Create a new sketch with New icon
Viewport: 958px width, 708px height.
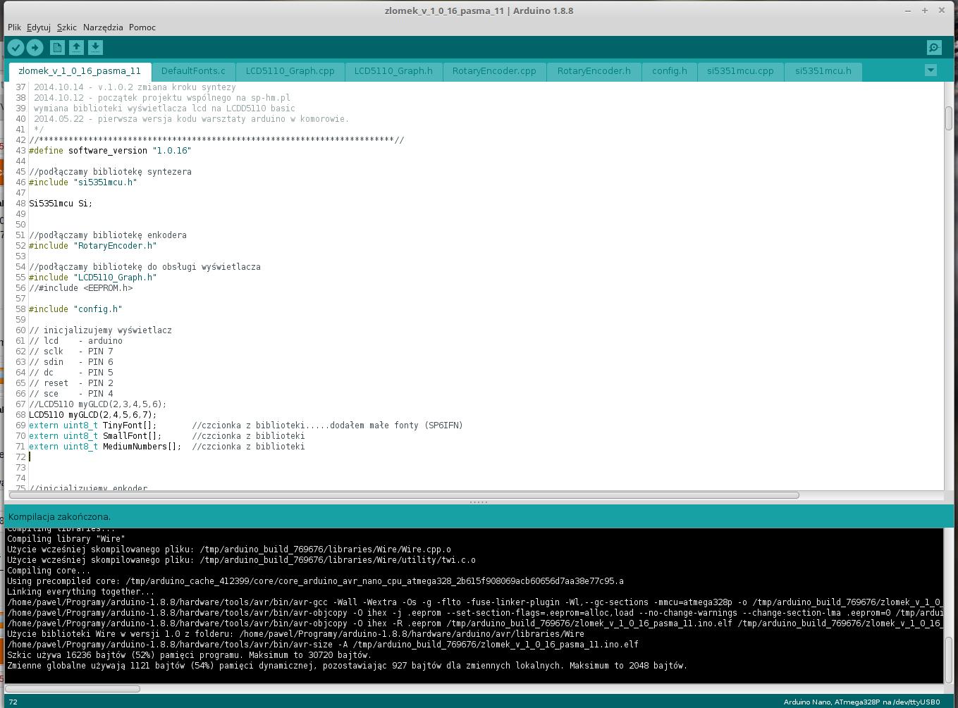(x=58, y=48)
